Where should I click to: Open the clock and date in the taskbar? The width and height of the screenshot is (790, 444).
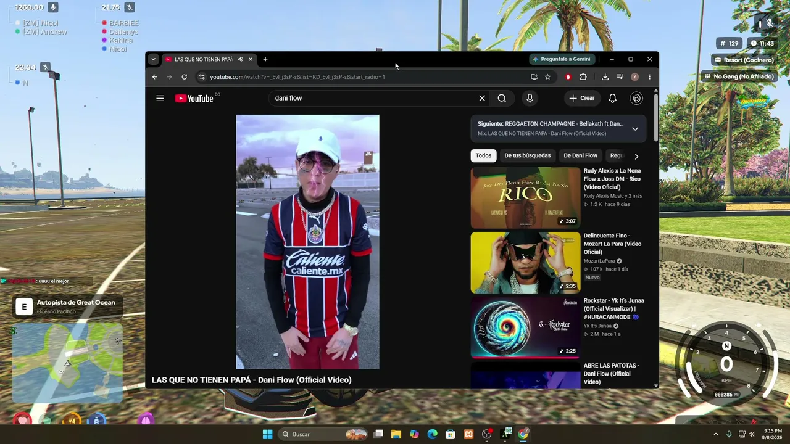(x=772, y=434)
